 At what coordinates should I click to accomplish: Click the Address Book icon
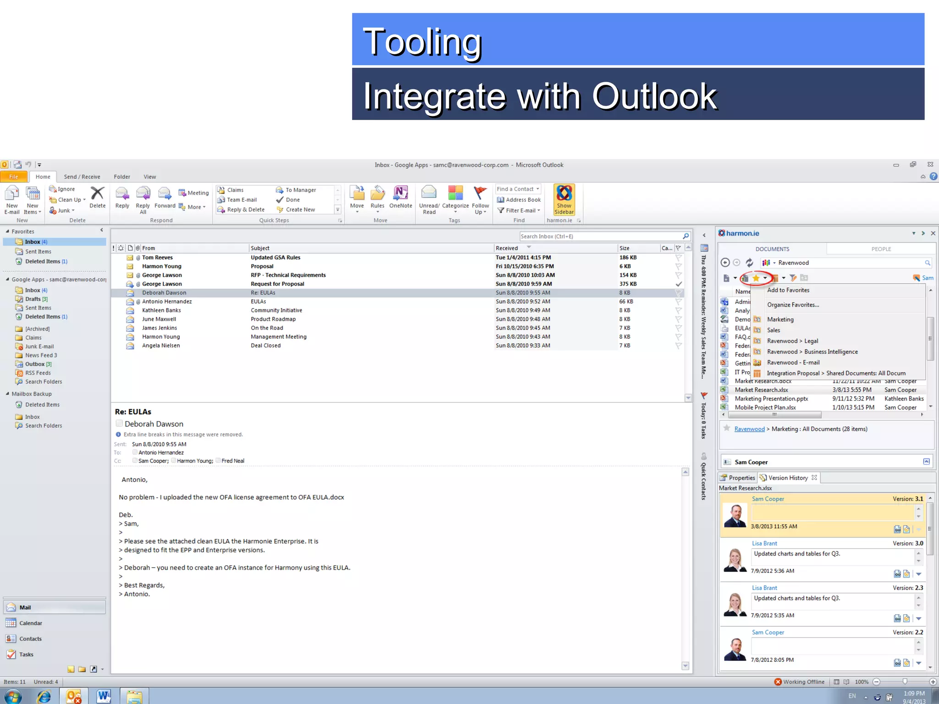[501, 200]
